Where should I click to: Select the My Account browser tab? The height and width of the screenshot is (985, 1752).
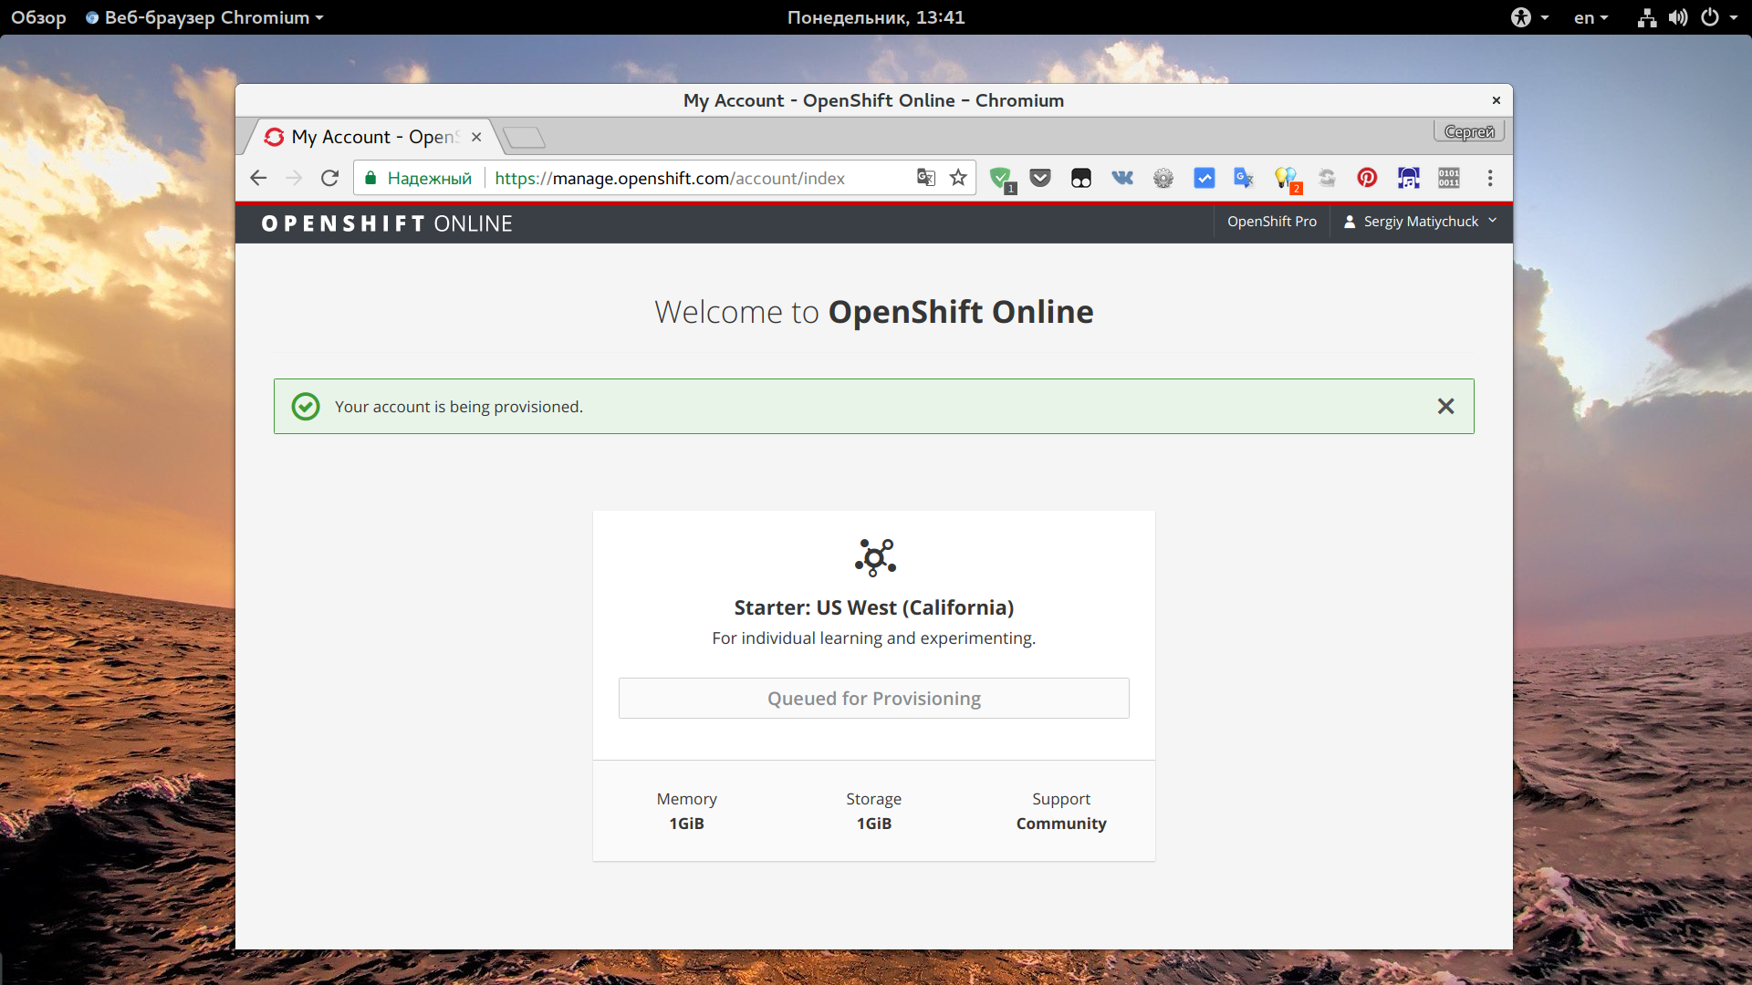click(x=374, y=137)
